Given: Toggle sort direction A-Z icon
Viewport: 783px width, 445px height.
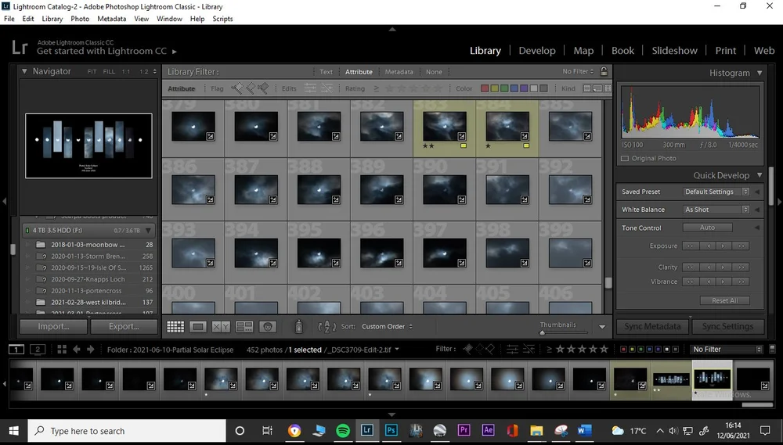Looking at the screenshot, I should click(x=327, y=327).
